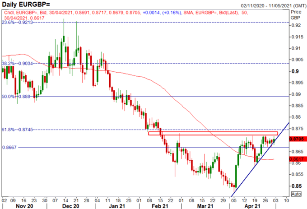307x209 pixels.
Task: Click the 0.8667 horizontal level label
Action: pyautogui.click(x=9, y=147)
